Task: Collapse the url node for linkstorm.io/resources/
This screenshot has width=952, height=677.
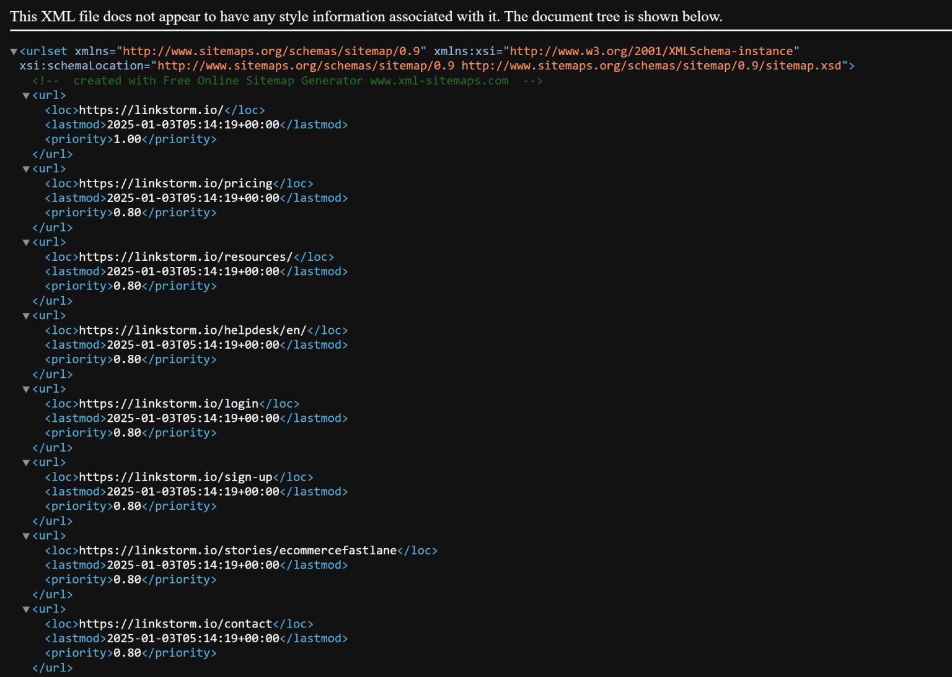Action: 26,242
